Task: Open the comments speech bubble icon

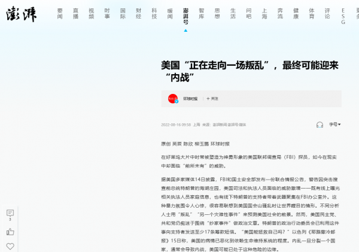Action: (10, 213)
